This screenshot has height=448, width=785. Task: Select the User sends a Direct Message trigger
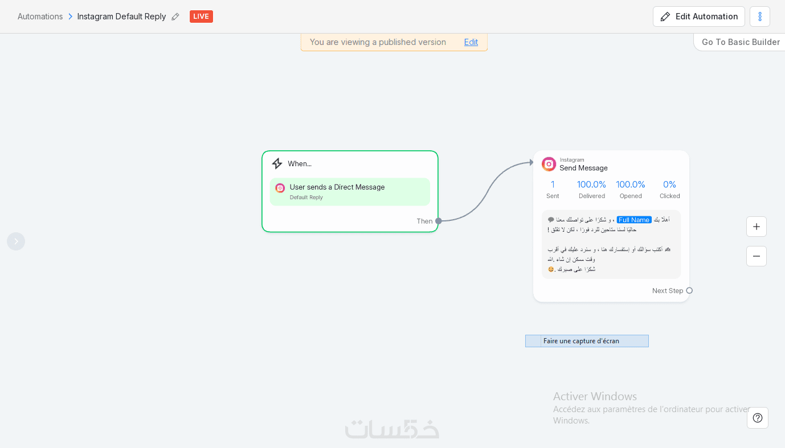click(350, 191)
